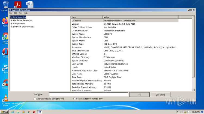The image size is (204, 114).
Task: Launch the Google Chrome desktop shortcut
Action: pyautogui.click(x=5, y=38)
